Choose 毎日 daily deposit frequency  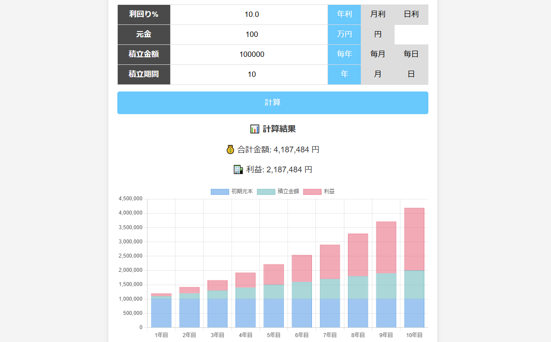[x=411, y=54]
